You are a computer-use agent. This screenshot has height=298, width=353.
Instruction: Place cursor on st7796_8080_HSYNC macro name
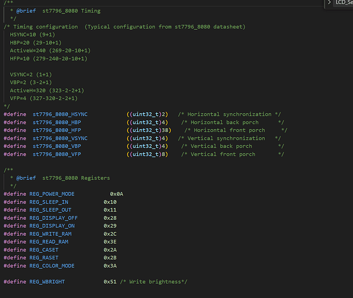point(60,114)
